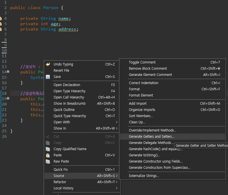Click the 'name' field in code
Screen dimensions: 228x195
tap(63, 19)
